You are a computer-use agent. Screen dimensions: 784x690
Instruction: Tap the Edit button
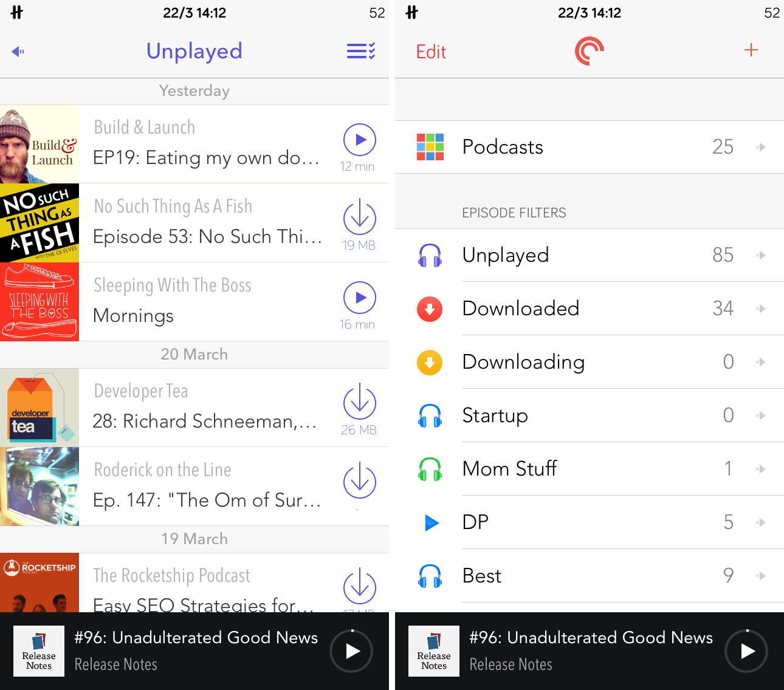[x=431, y=51]
